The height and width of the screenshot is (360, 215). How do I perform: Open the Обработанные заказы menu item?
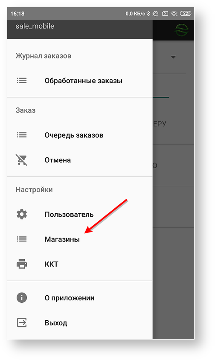[80, 81]
